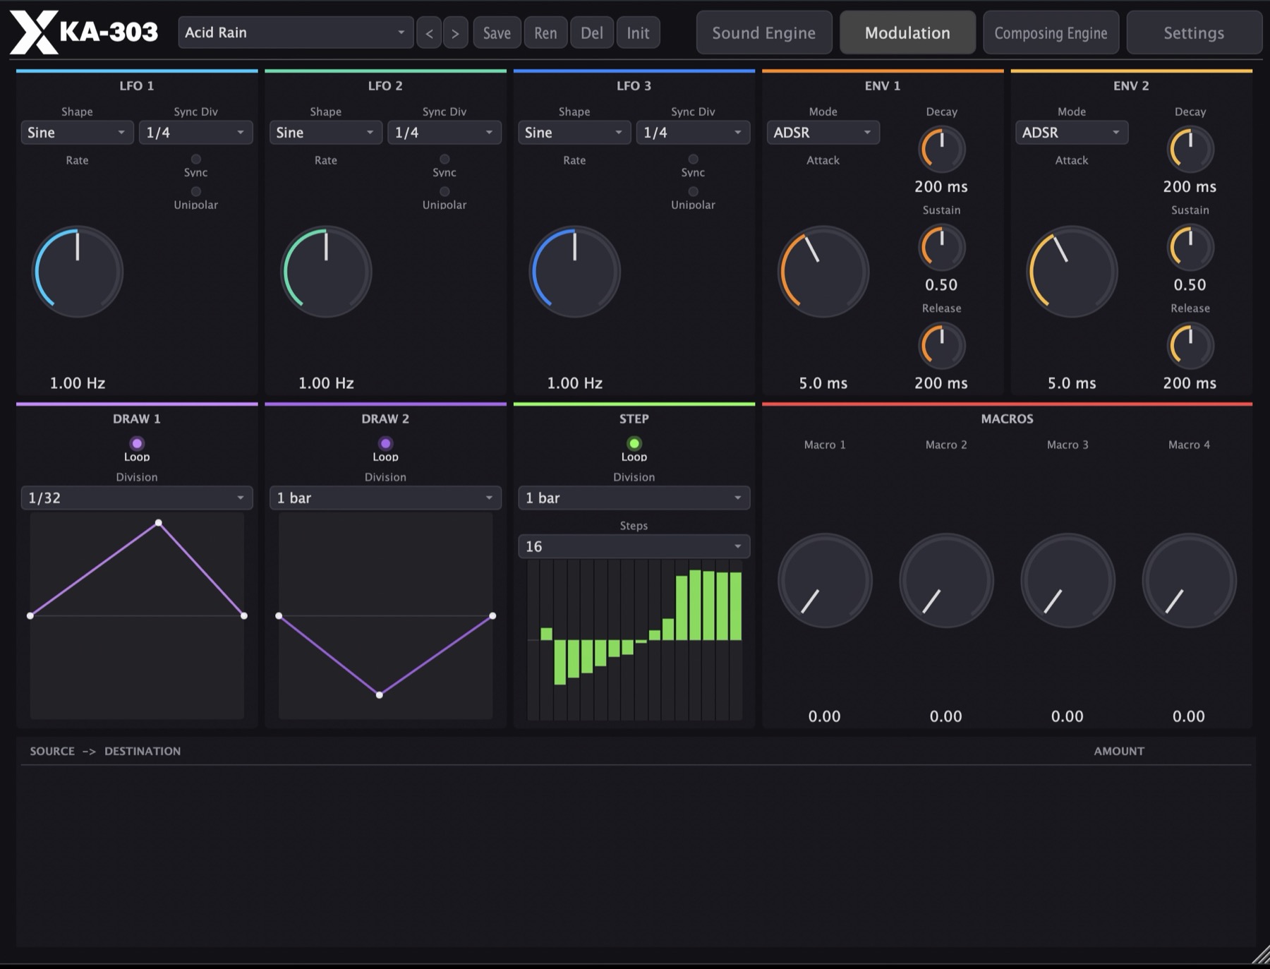The image size is (1270, 969).
Task: Delete preset with Del button
Action: coord(592,33)
